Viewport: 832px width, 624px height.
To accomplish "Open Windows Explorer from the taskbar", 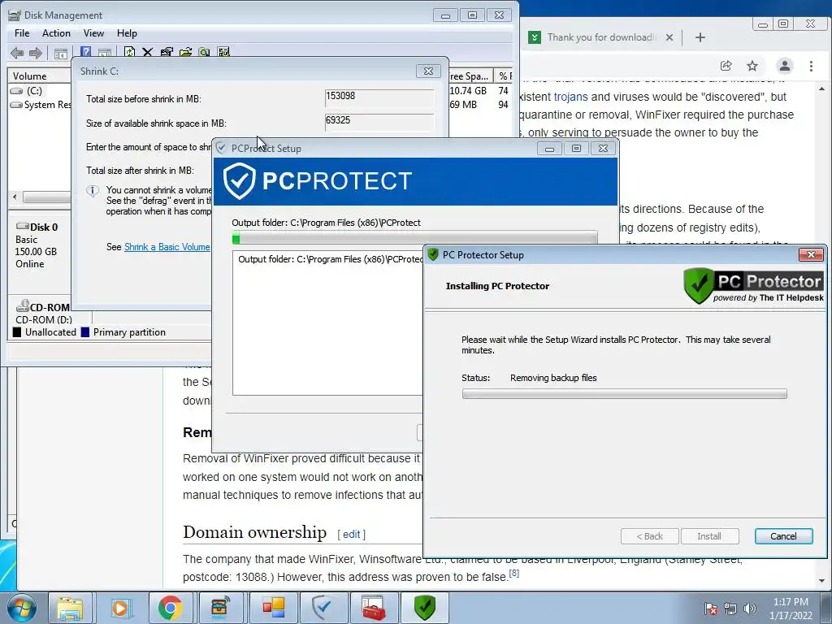I will tap(70, 608).
